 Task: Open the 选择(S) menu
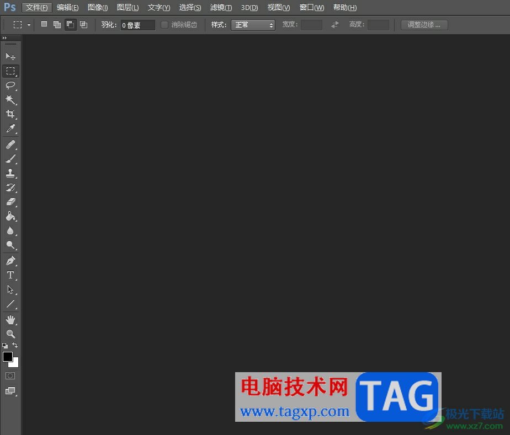point(190,8)
